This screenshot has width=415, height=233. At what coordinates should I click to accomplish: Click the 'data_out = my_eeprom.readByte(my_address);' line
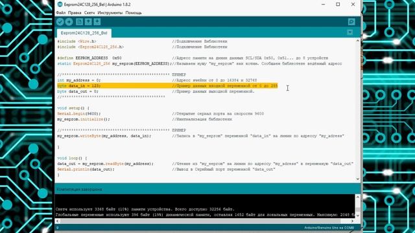click(105, 164)
